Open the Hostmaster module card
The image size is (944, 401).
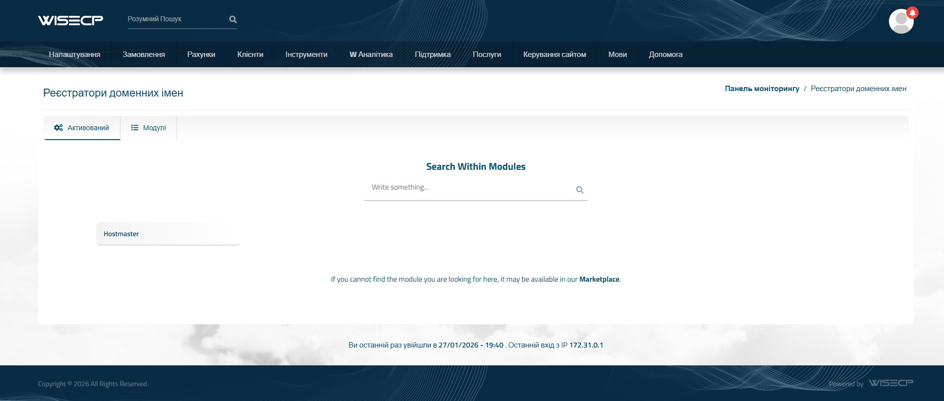click(x=168, y=234)
